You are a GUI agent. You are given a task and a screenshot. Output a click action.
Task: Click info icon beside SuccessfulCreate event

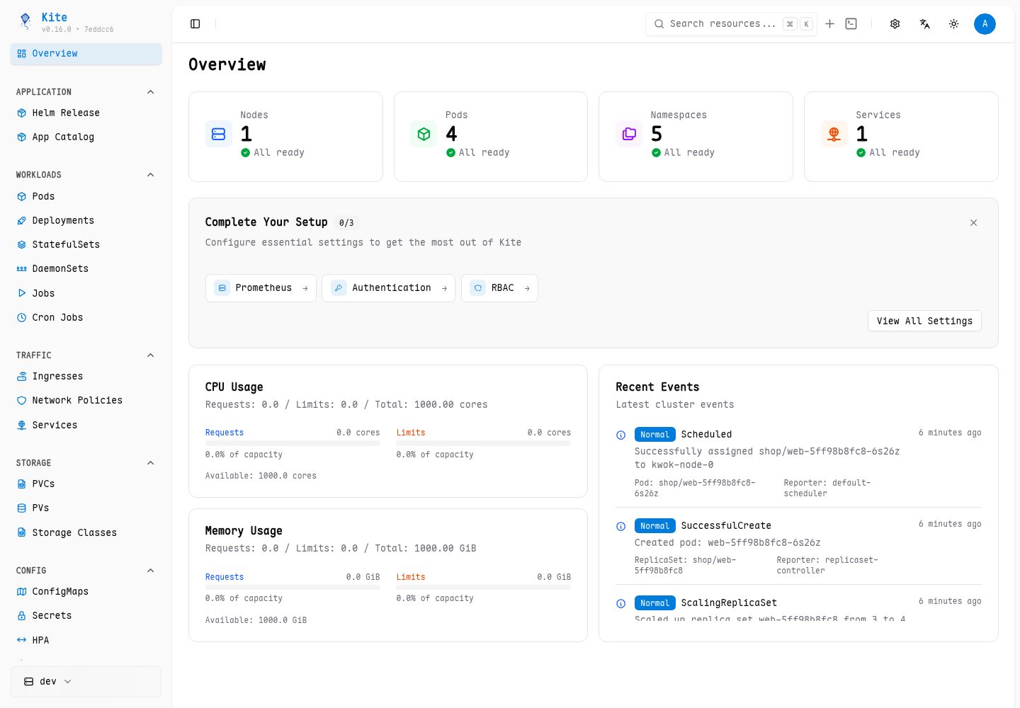pyautogui.click(x=621, y=527)
